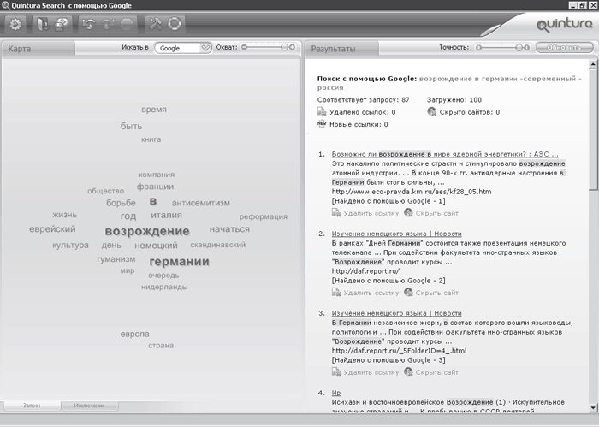Click the redo arrow in the toolbar

pos(109,24)
